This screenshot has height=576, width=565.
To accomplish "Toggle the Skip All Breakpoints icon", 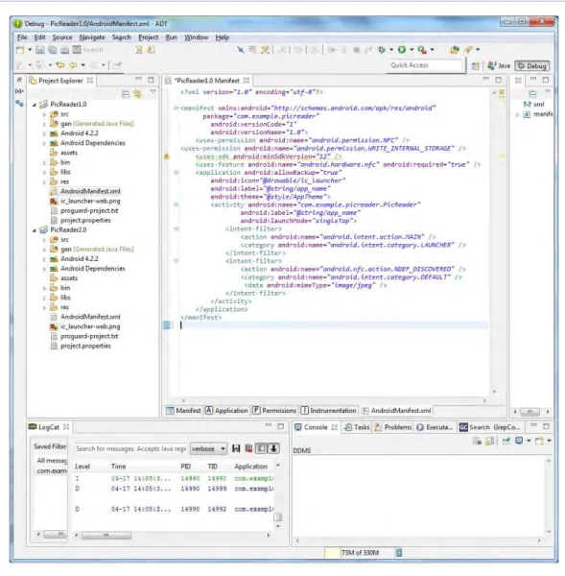I will point(240,50).
